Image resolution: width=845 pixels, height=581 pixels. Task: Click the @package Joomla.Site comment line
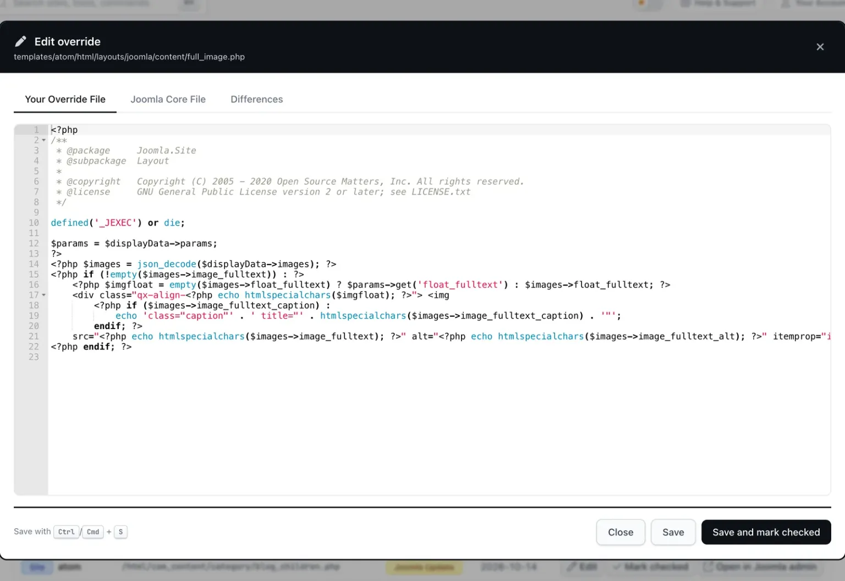pos(126,151)
